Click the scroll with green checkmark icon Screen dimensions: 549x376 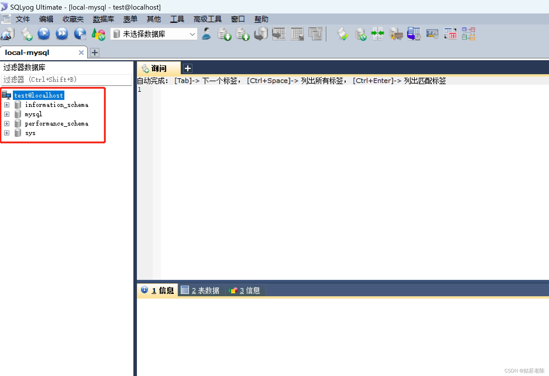343,34
